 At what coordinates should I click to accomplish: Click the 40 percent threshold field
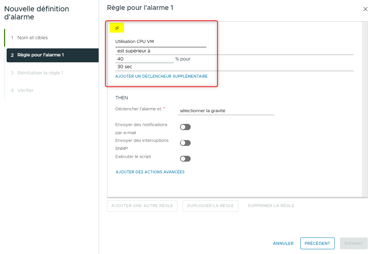pyautogui.click(x=144, y=59)
